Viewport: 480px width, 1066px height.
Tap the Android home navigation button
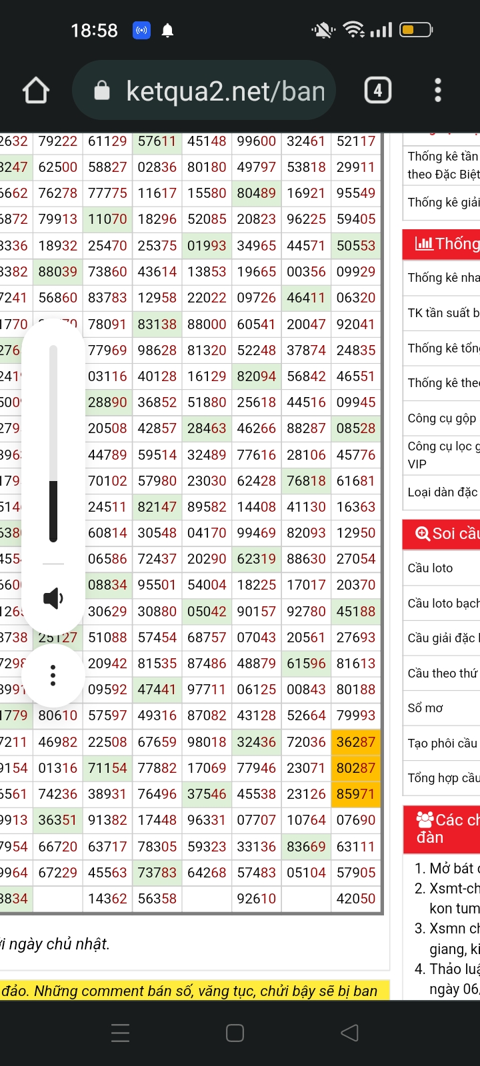pyautogui.click(x=235, y=1033)
